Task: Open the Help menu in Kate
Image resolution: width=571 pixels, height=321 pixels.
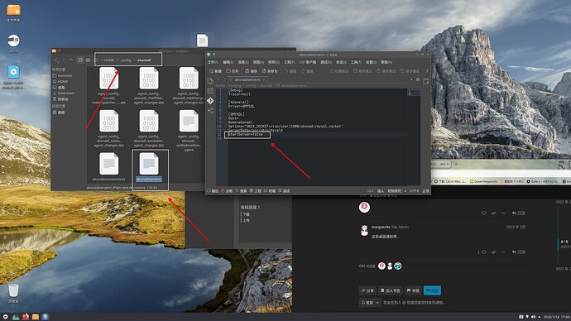Action: (x=386, y=62)
